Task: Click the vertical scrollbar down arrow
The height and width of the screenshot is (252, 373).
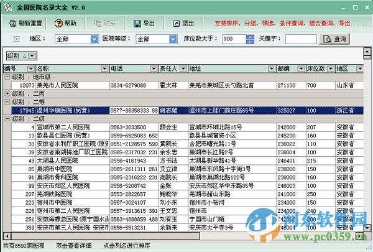Action: [x=367, y=228]
